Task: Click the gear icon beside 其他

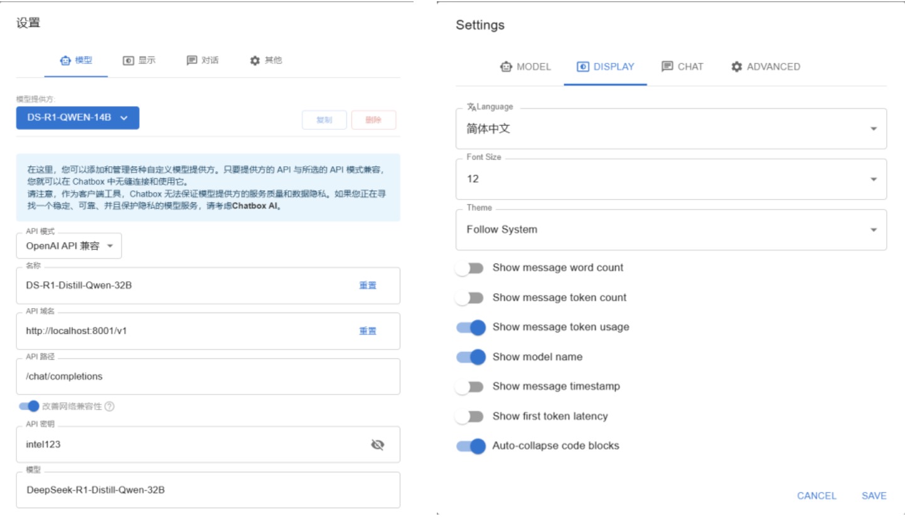Action: point(255,61)
